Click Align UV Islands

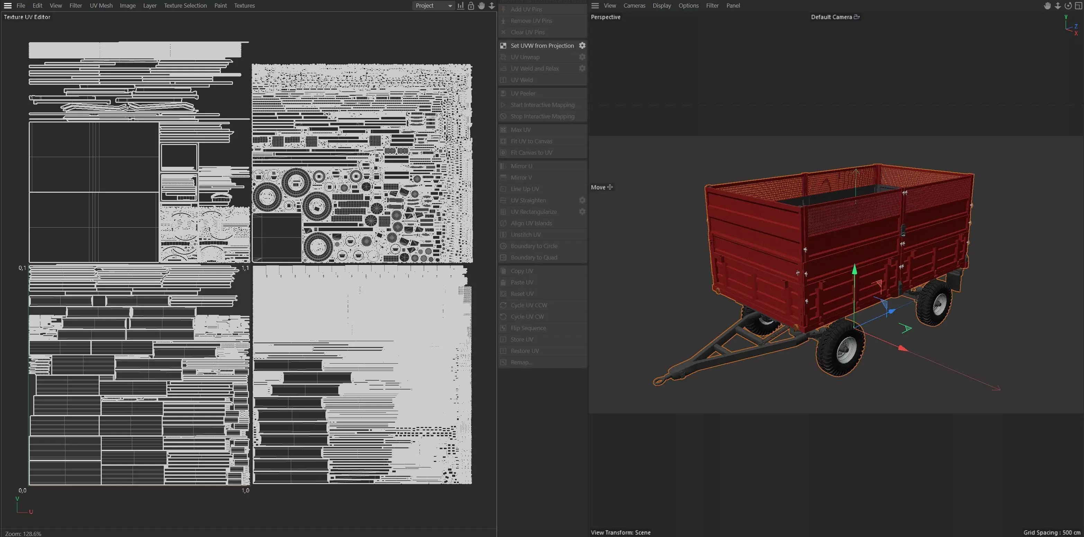(x=543, y=223)
